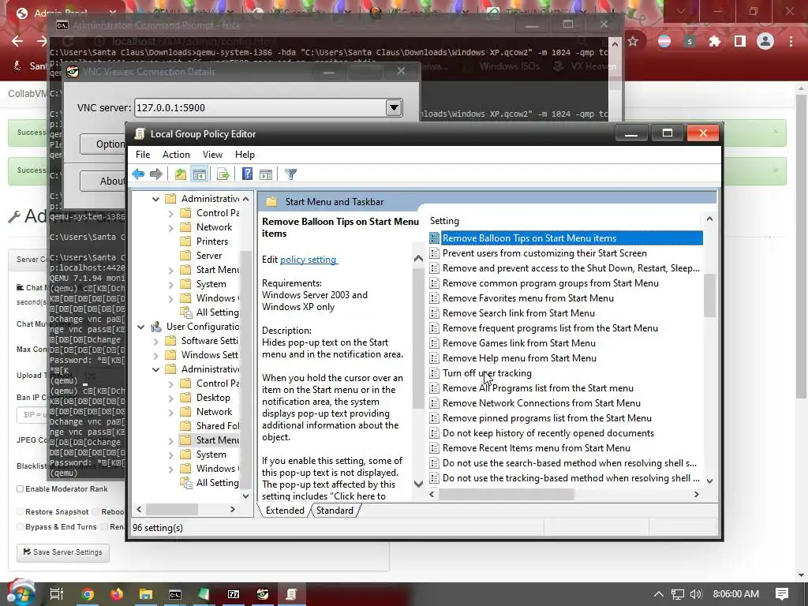Switch to Standard tab

(x=335, y=511)
